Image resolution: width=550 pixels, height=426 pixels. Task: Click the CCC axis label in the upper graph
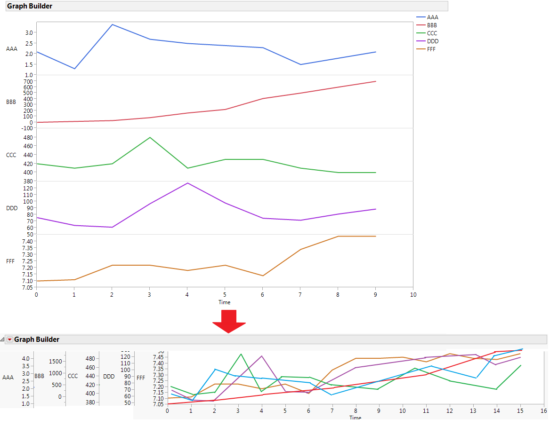click(x=11, y=155)
